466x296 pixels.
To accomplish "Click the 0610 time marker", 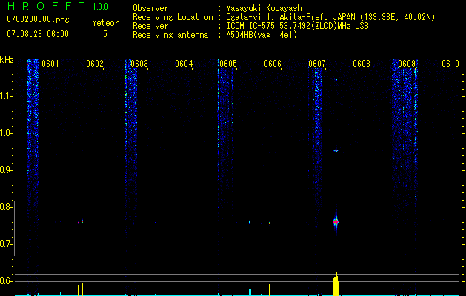I will (450, 64).
